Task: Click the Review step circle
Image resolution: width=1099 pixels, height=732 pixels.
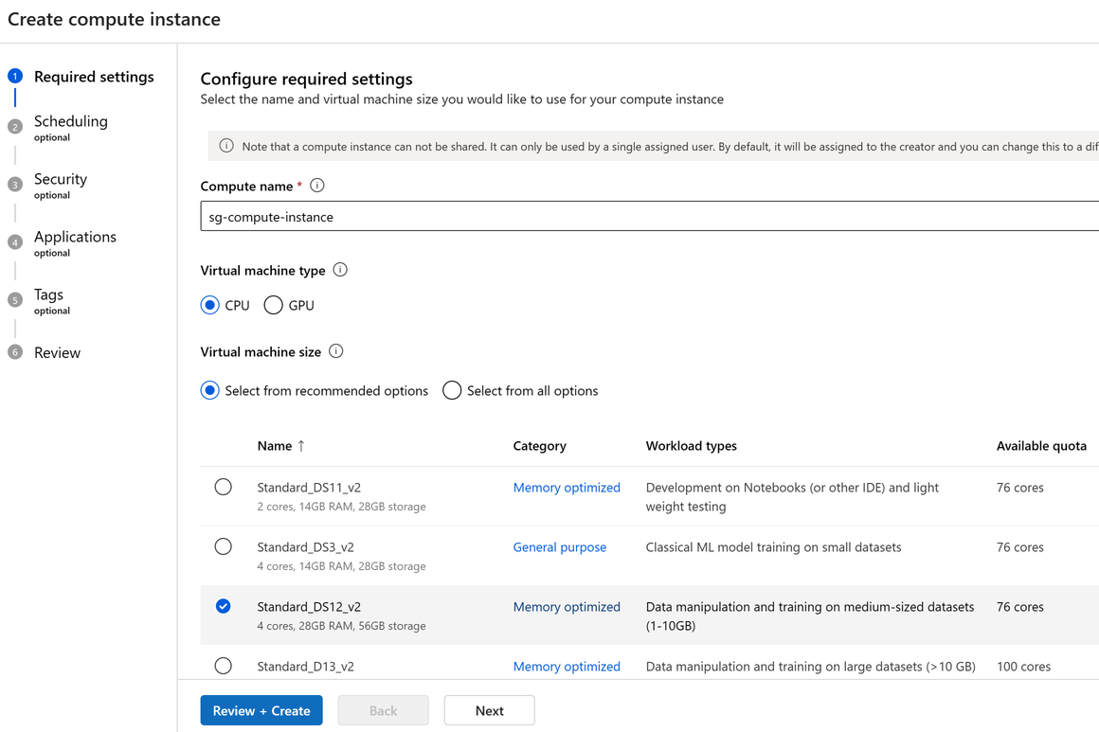Action: [x=14, y=351]
